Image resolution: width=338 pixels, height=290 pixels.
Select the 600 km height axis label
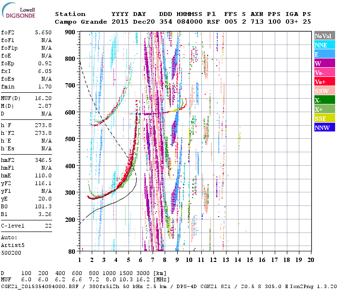click(70, 113)
